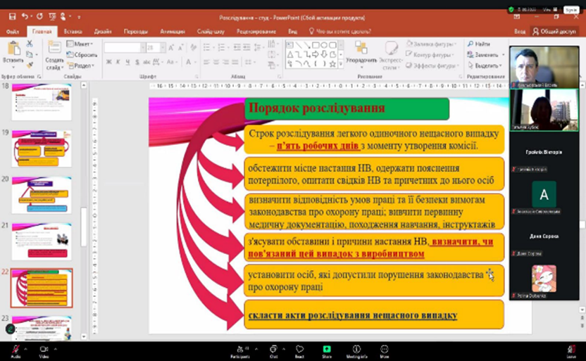Toggle right text alignment
Image resolution: width=586 pixels, height=361 pixels.
pyautogui.click(x=225, y=62)
